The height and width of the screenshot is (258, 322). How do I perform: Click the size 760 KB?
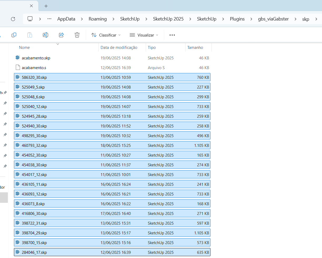[x=203, y=77]
